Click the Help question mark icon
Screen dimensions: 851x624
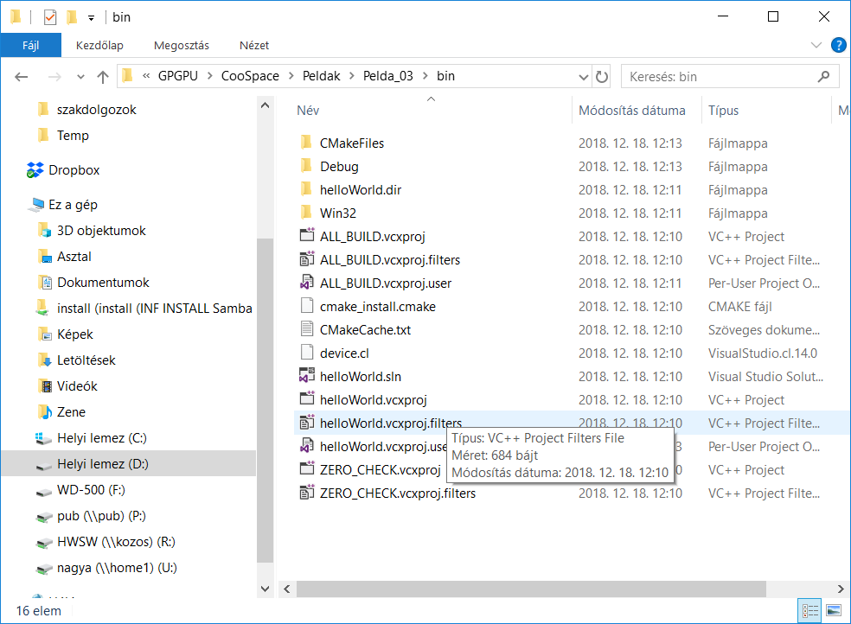838,46
